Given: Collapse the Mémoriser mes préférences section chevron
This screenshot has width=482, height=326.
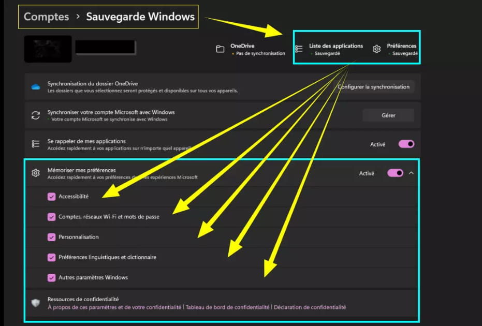Looking at the screenshot, I should click(x=411, y=173).
